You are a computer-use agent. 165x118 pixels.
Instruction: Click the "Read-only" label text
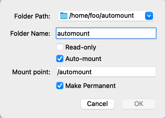[81, 47]
